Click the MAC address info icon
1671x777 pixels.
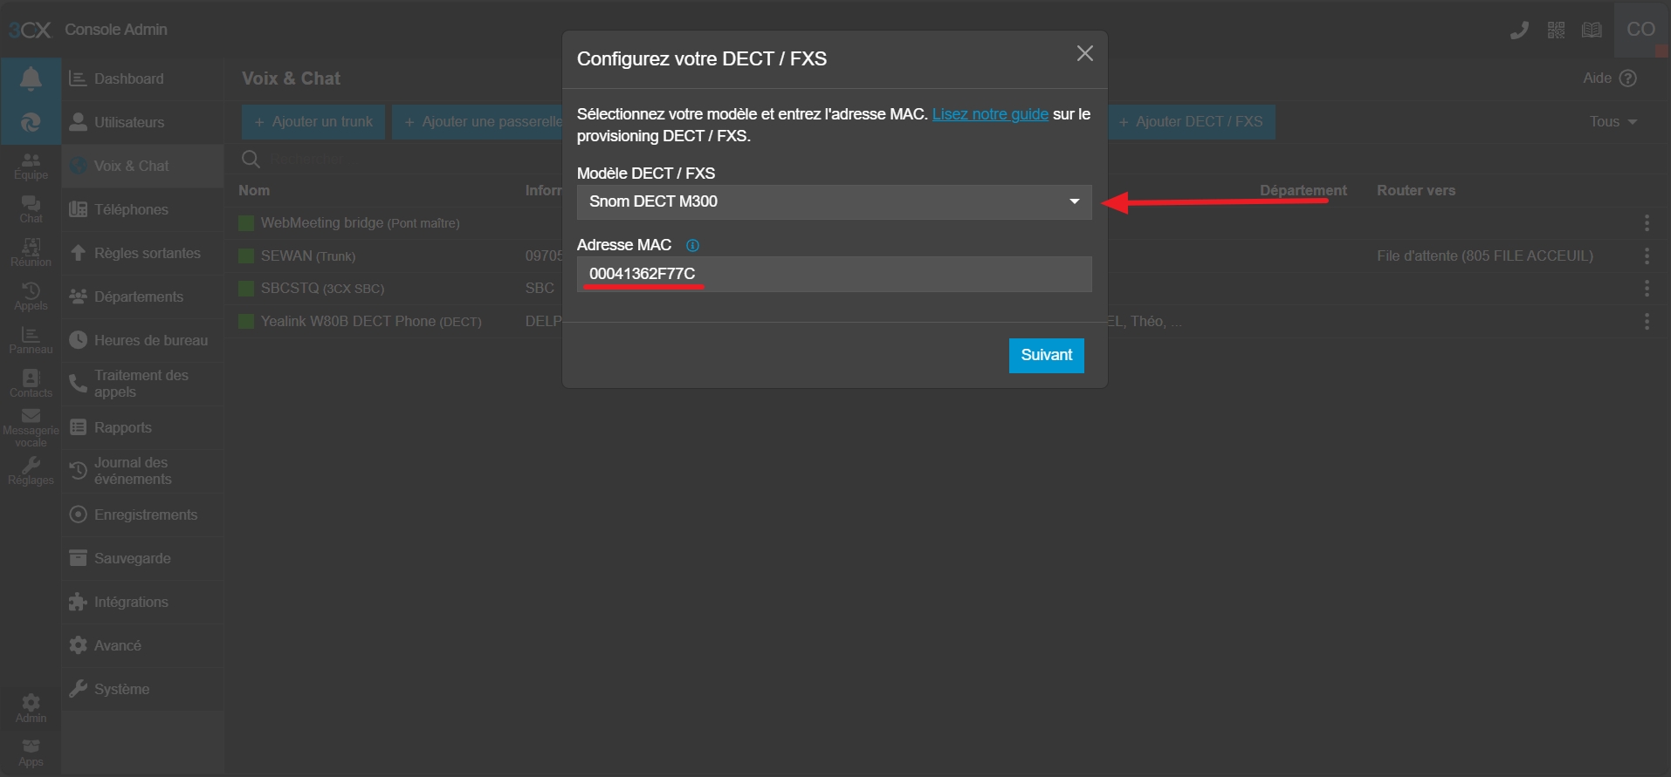coord(692,246)
